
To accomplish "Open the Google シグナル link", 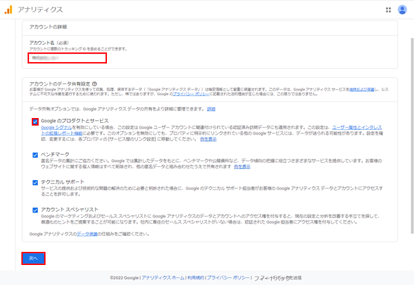I will tap(57, 127).
